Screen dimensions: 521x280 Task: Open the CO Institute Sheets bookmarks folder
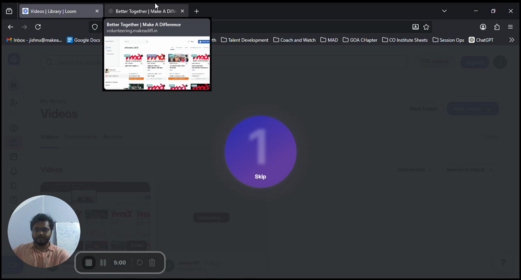(405, 40)
